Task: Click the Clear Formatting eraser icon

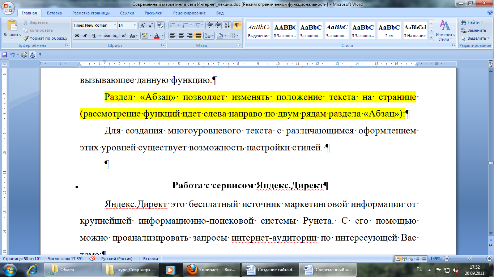Action: click(159, 25)
